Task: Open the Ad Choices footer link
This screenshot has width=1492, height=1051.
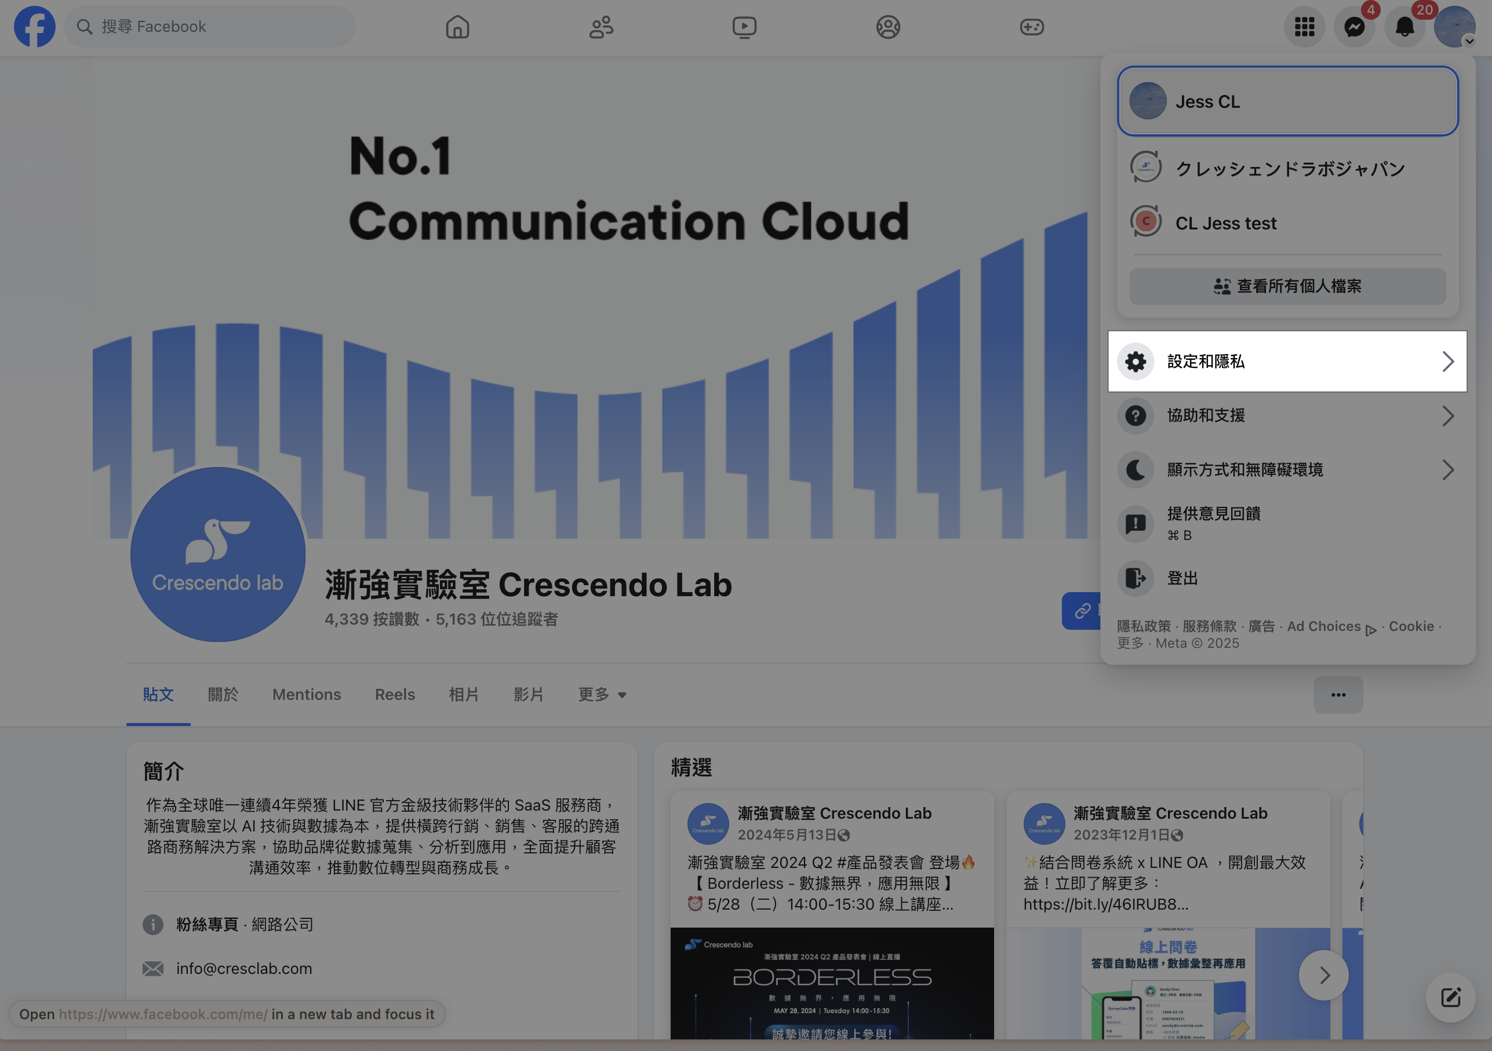Action: point(1331,627)
